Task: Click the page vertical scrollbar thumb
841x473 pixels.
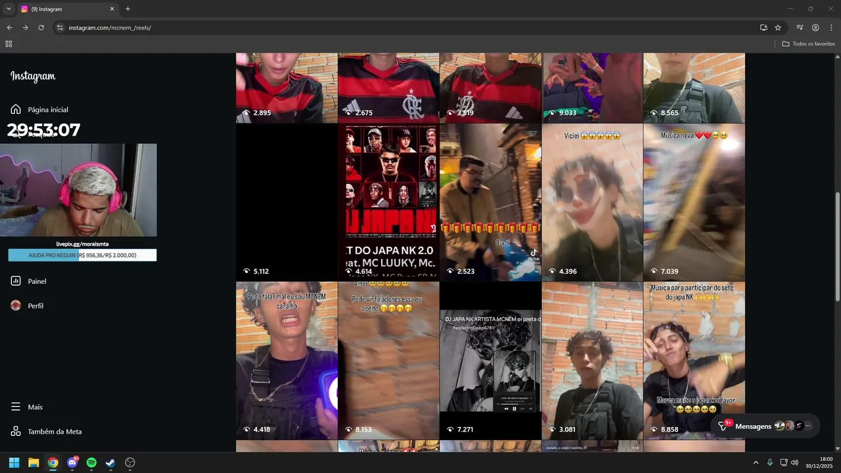Action: click(x=837, y=246)
